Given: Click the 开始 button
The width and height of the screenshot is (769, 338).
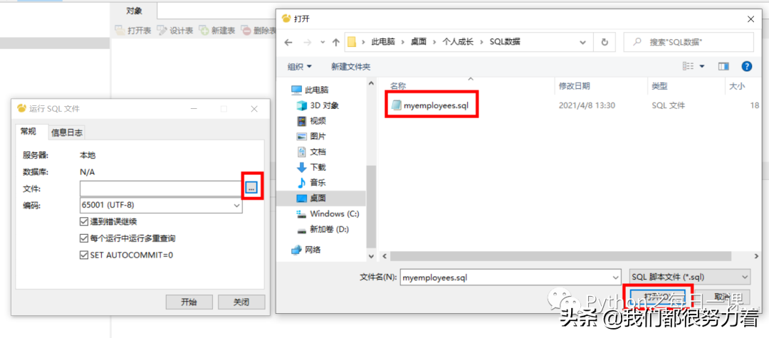Looking at the screenshot, I should click(189, 302).
